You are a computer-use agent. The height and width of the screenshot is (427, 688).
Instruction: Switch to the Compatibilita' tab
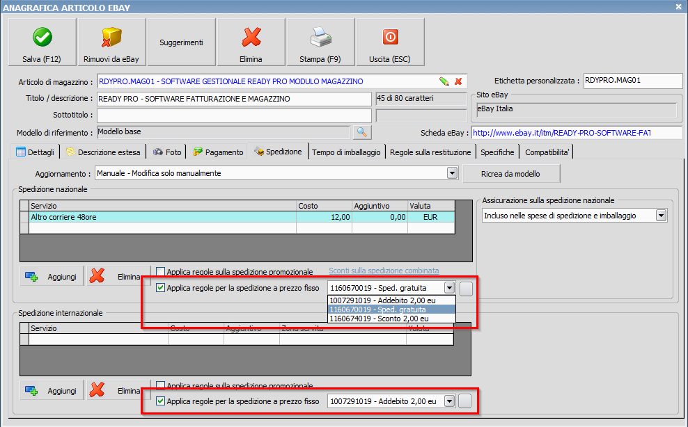pyautogui.click(x=547, y=152)
